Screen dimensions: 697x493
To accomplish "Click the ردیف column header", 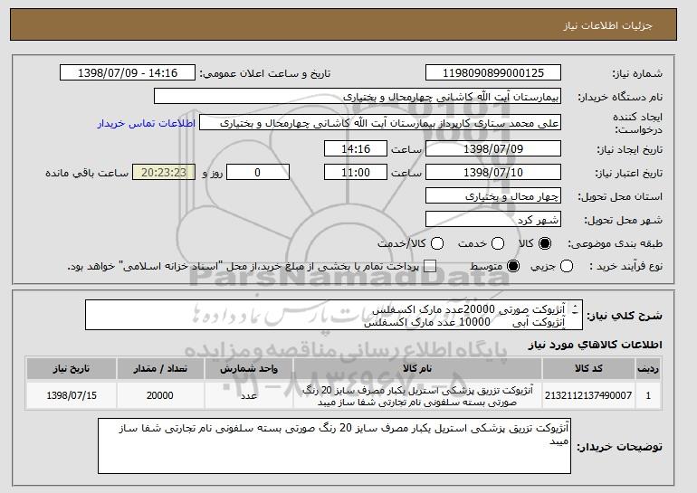I will (648, 369).
